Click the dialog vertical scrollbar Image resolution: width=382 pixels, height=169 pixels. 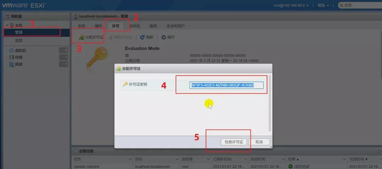[270, 103]
